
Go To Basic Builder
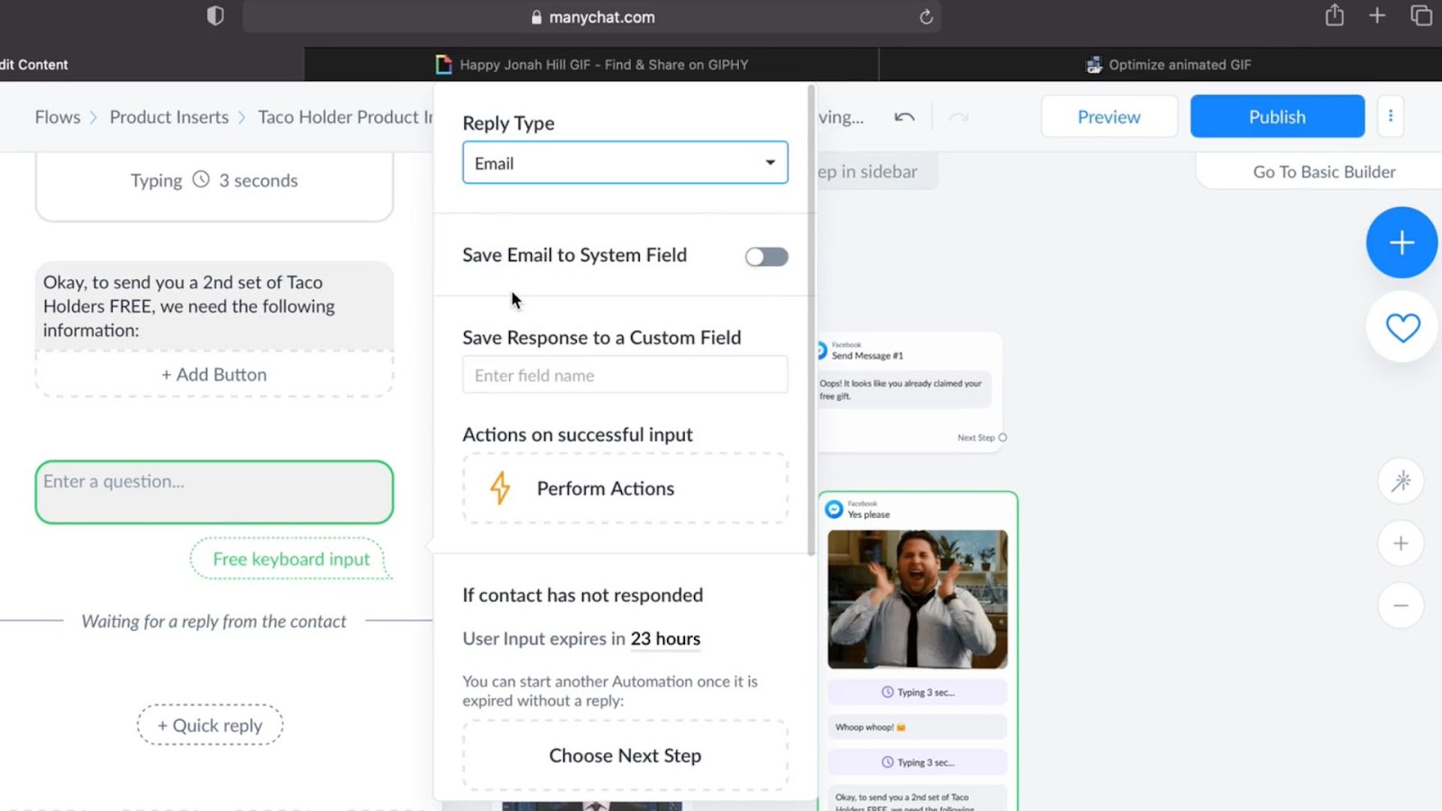[1324, 171]
